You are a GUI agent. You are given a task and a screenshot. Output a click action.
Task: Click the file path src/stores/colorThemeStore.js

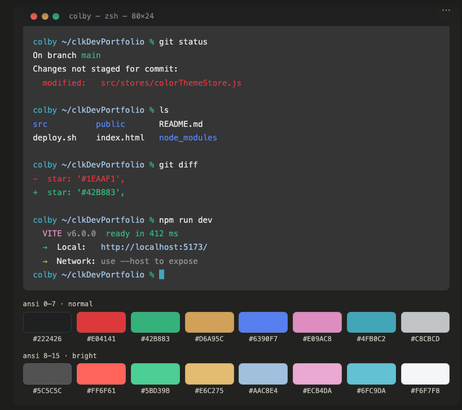coord(171,83)
